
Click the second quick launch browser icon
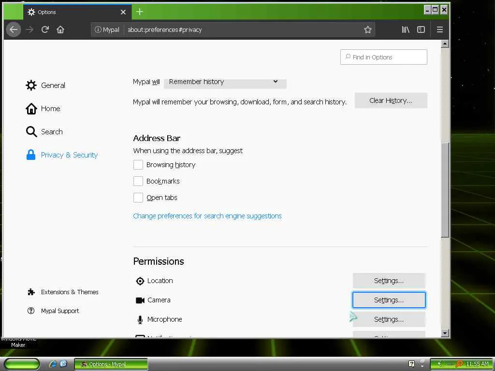(x=63, y=364)
